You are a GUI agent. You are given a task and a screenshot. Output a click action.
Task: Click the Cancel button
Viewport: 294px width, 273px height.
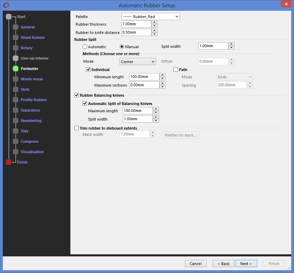tap(196, 264)
